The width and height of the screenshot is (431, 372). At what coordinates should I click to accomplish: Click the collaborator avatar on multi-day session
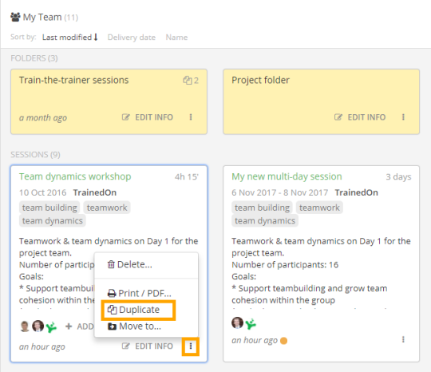click(238, 323)
